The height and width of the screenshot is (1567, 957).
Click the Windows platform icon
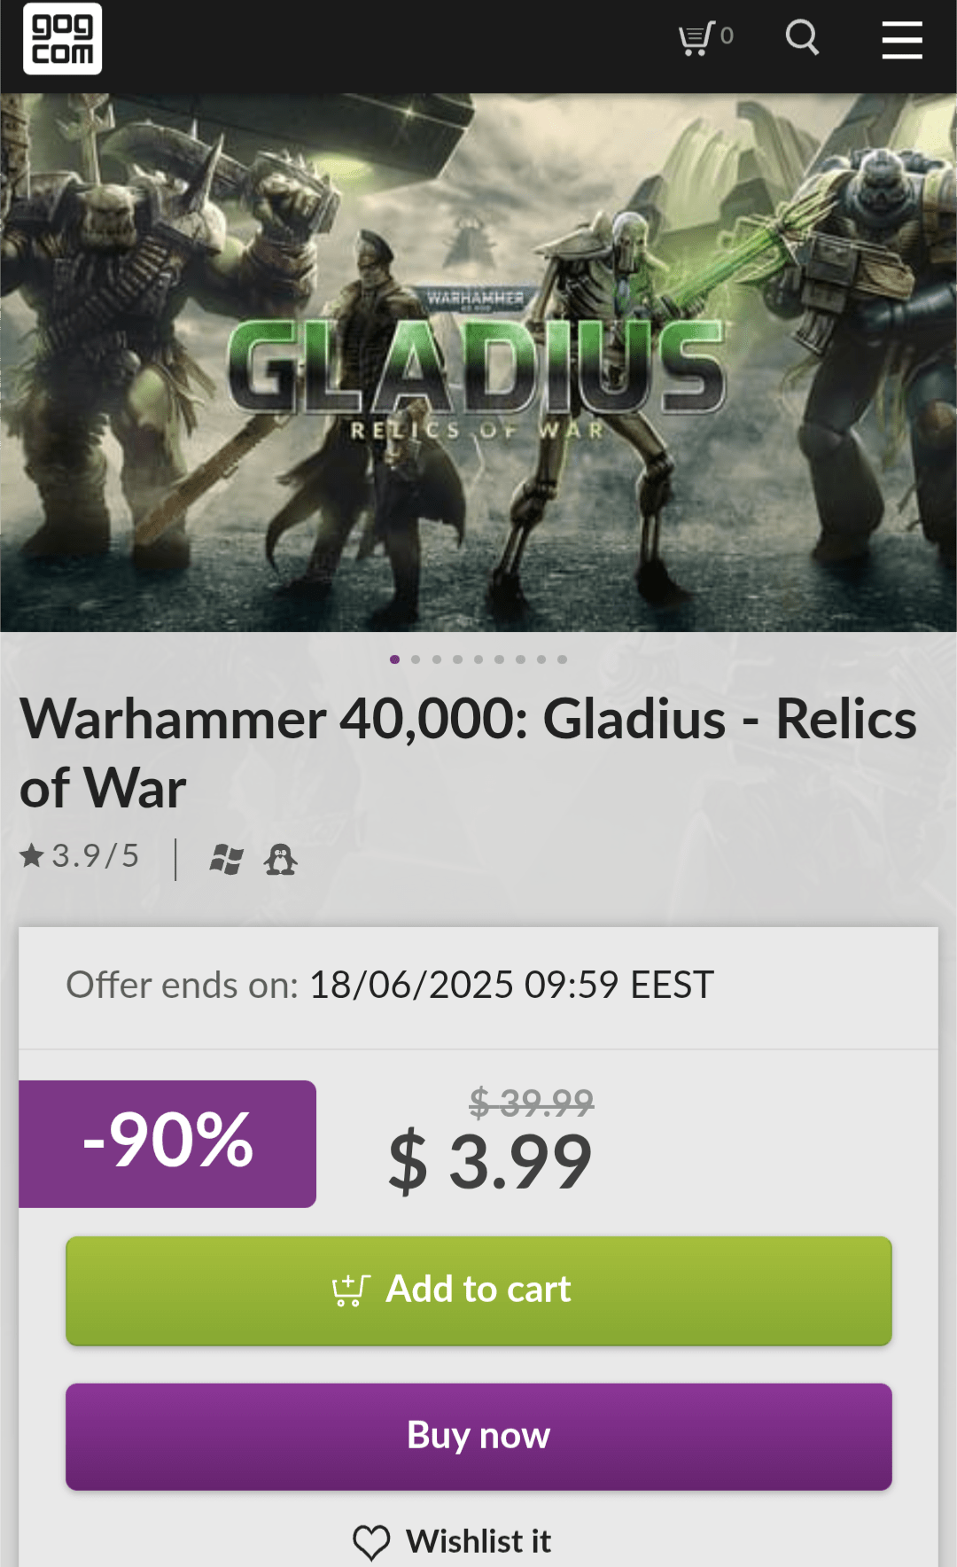point(227,859)
